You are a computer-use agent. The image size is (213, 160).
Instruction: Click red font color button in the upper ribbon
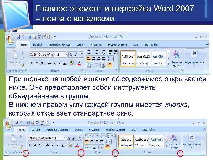[79, 63]
